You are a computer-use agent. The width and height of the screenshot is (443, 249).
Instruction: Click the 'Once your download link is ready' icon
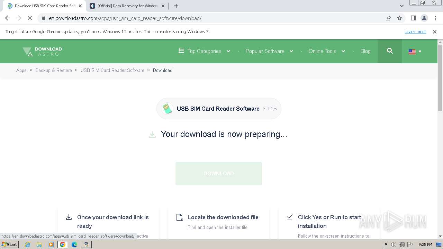click(69, 217)
